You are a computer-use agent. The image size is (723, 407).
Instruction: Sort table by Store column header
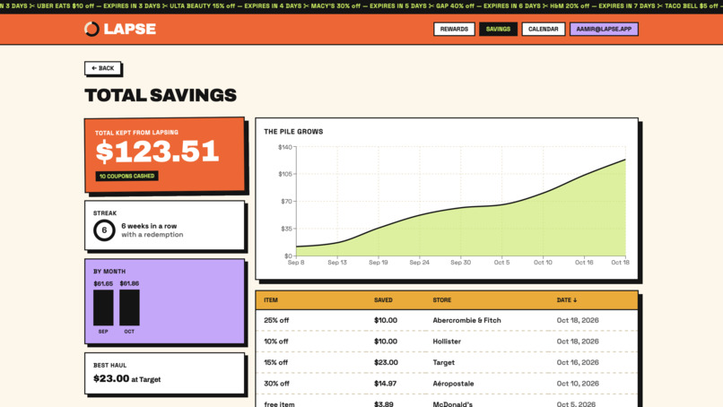(441, 300)
